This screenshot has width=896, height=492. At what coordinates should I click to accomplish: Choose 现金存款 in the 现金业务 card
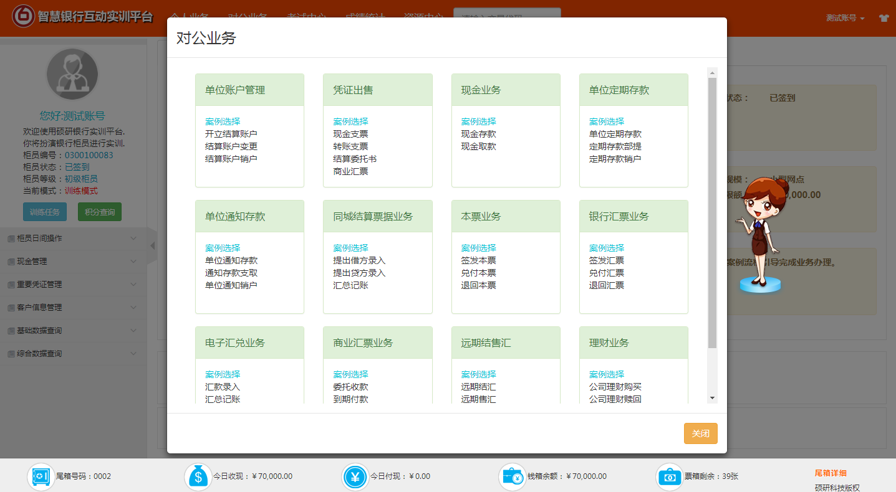tap(478, 134)
